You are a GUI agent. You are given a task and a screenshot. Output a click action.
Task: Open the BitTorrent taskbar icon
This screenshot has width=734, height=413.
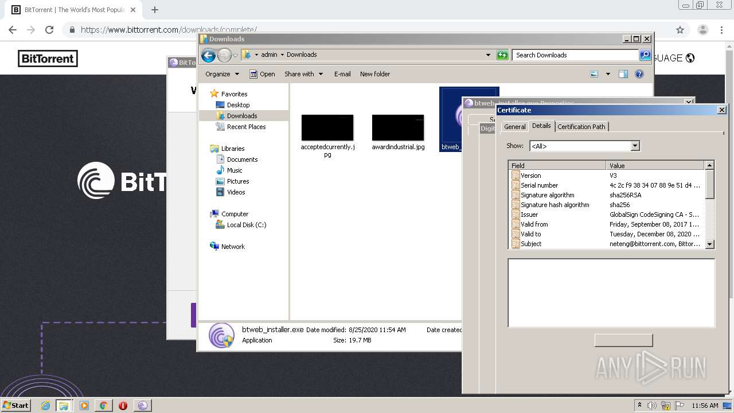142,406
